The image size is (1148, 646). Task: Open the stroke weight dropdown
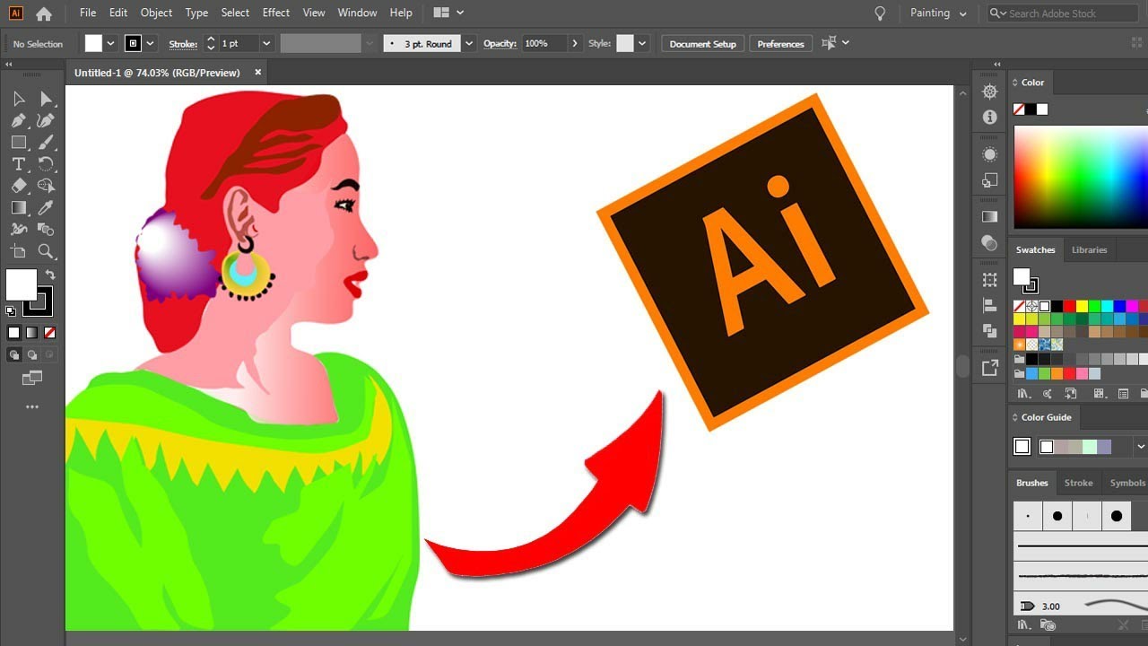point(266,43)
